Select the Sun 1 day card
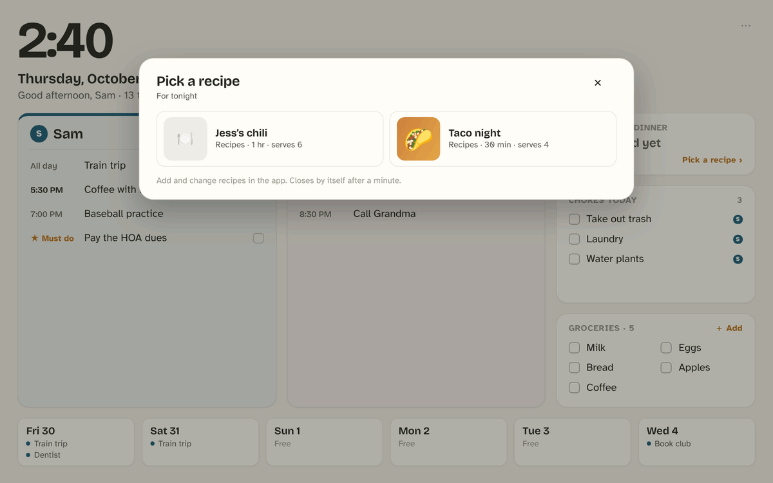This screenshot has height=483, width=773. coord(324,442)
